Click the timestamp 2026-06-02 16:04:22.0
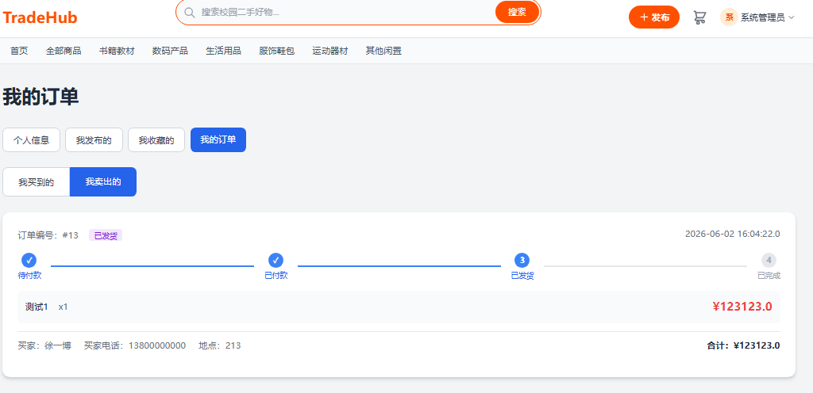Screen dimensions: 813x393 [733, 234]
